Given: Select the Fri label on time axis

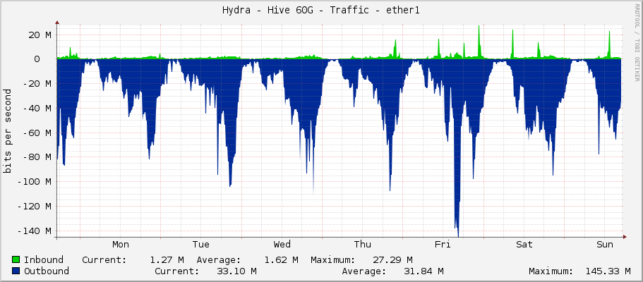Looking at the screenshot, I should 443,245.
